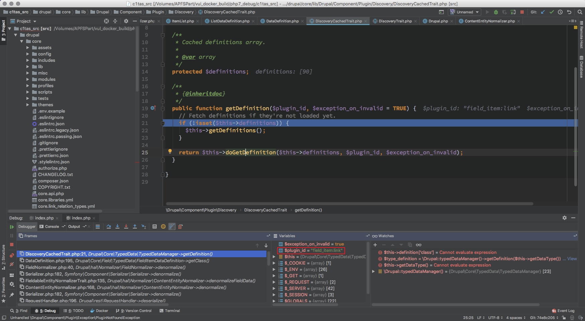Expand the modules folder in project tree

[28, 79]
